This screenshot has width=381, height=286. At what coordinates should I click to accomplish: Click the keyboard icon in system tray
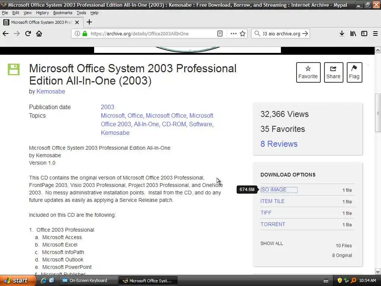326,281
